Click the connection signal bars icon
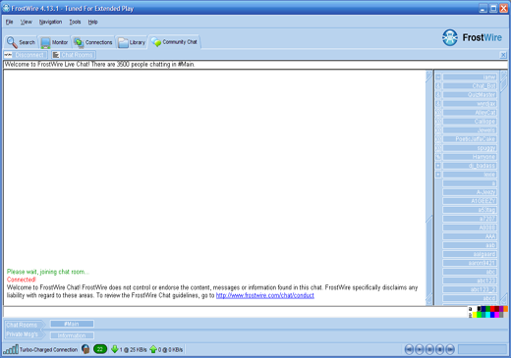 point(11,349)
